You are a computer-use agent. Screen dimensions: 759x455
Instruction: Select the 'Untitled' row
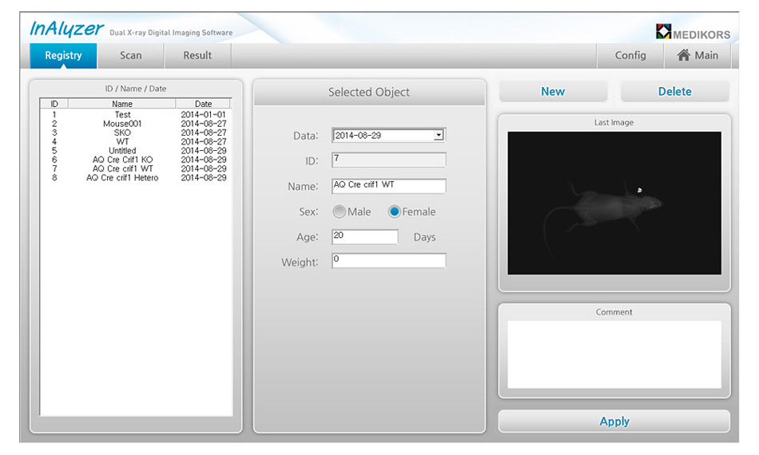click(x=136, y=151)
